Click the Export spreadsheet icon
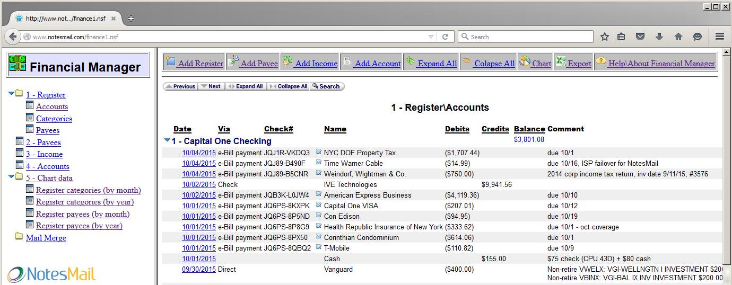Image resolution: width=732 pixels, height=285 pixels. point(561,62)
